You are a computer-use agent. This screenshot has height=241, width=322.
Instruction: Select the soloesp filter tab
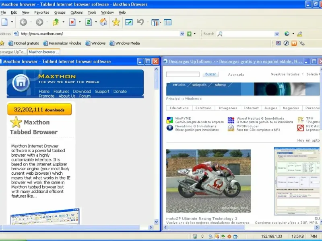click(x=220, y=85)
